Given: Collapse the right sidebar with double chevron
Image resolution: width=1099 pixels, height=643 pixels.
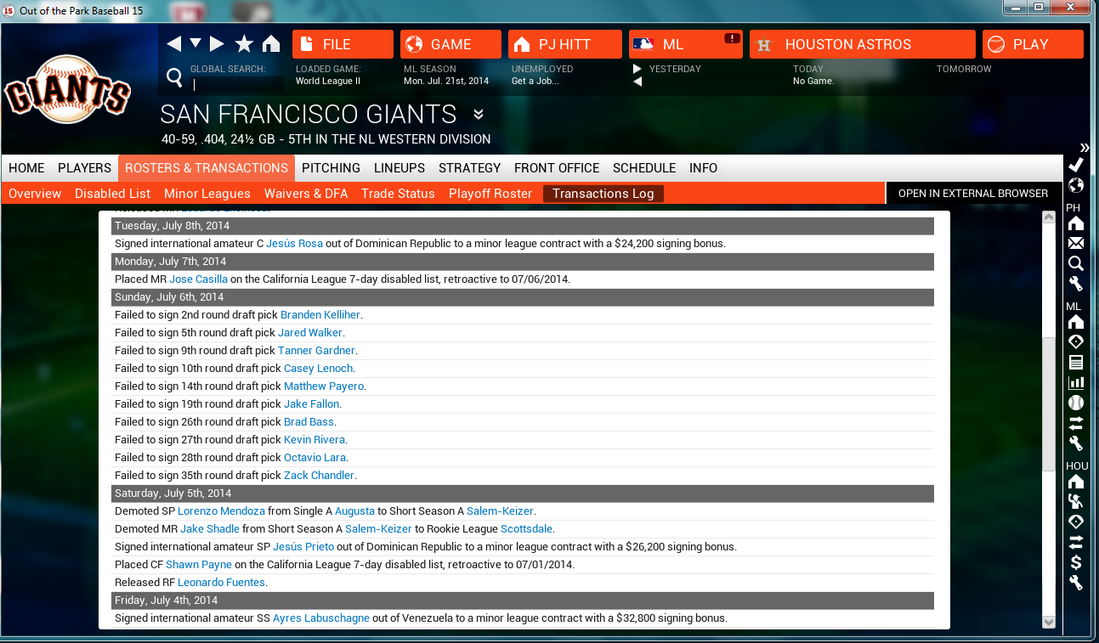Looking at the screenshot, I should (x=1084, y=147).
